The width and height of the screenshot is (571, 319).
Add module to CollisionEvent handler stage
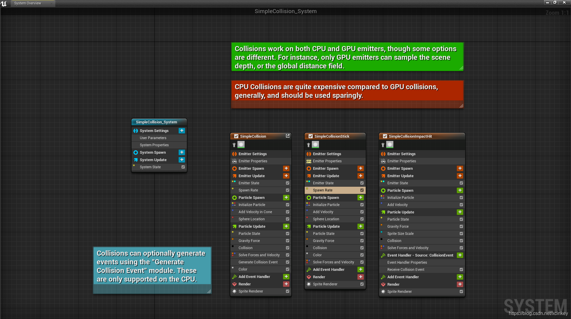[x=460, y=255]
